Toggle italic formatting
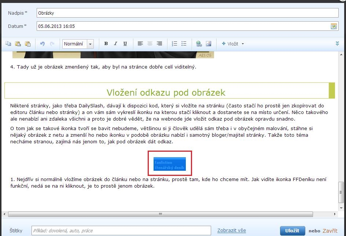Viewport: 346px width, 236px height. point(115,44)
